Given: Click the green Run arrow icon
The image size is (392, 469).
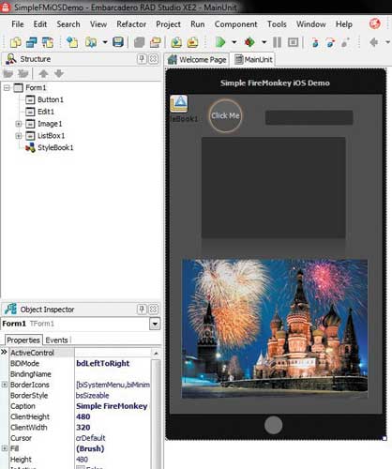Looking at the screenshot, I should pos(220,42).
